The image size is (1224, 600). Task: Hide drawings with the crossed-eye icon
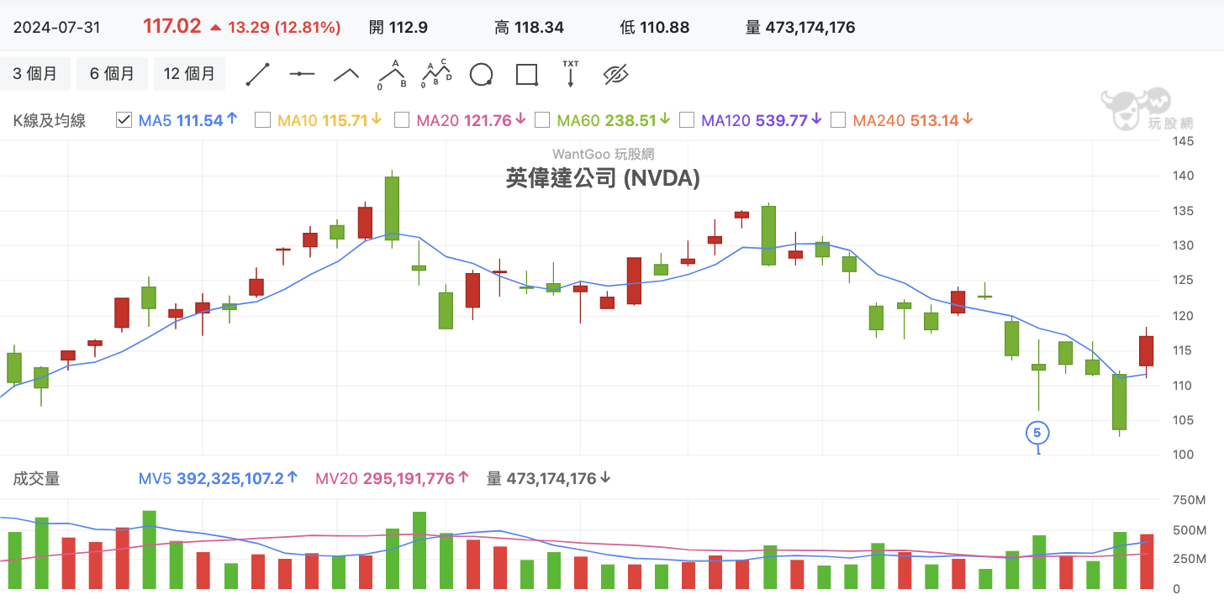tap(616, 75)
